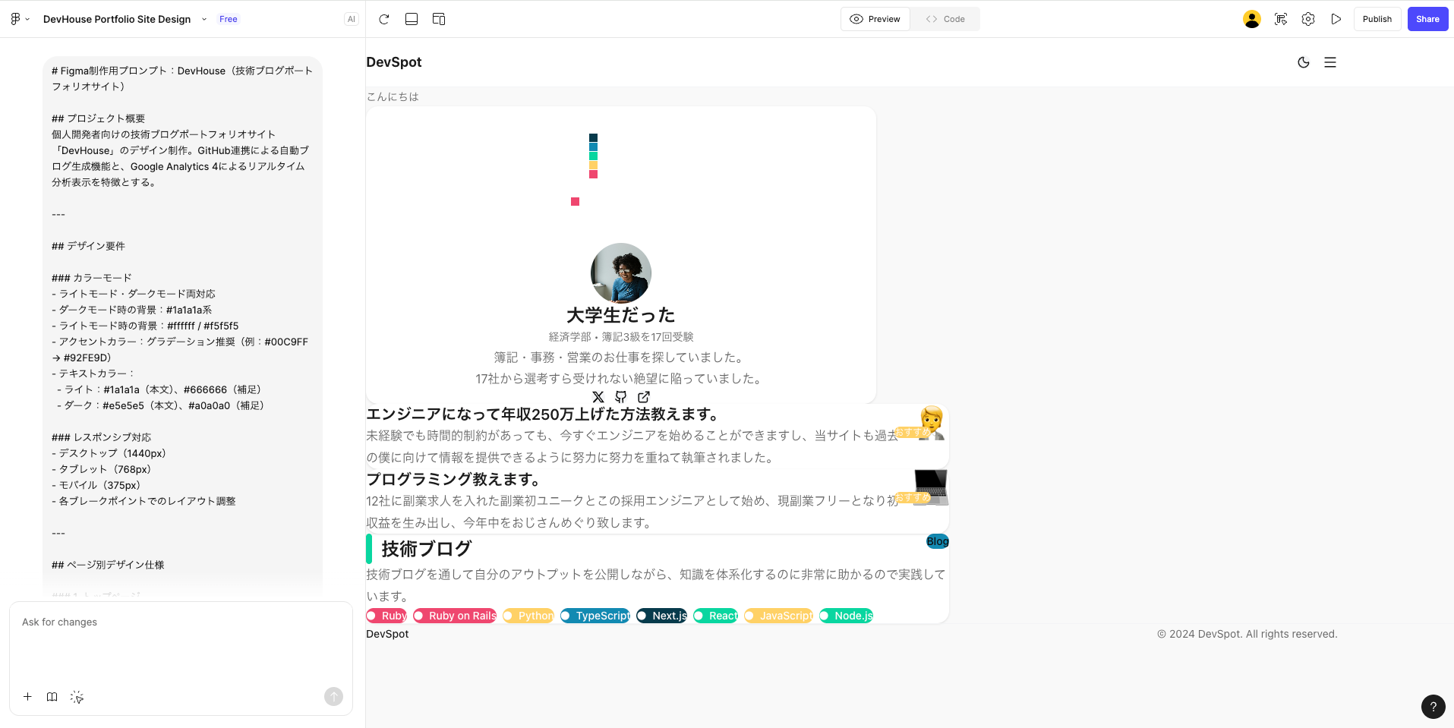Open the Figma Make settings gear
The height and width of the screenshot is (728, 1454).
pos(1307,19)
